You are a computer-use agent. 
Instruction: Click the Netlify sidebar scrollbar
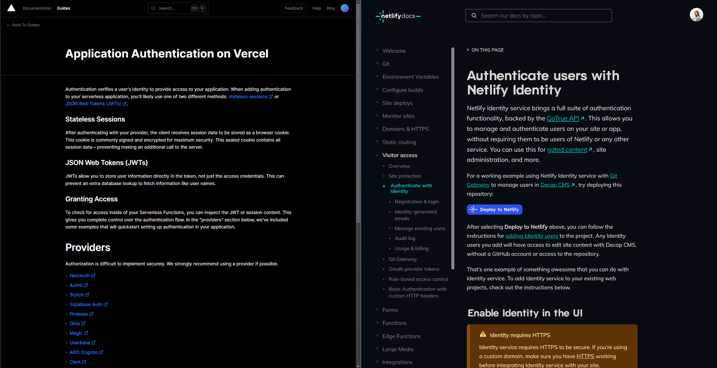click(x=453, y=158)
